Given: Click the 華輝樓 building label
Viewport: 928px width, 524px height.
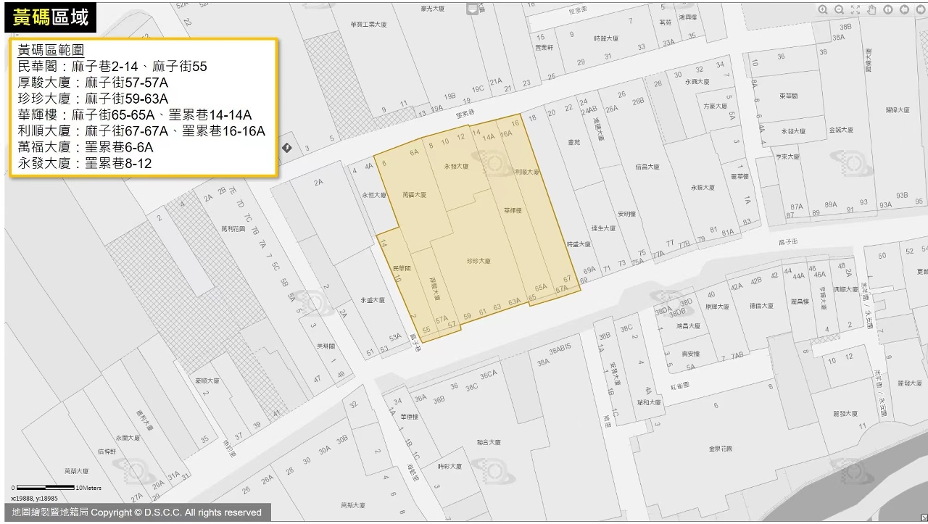Looking at the screenshot, I should point(513,211).
